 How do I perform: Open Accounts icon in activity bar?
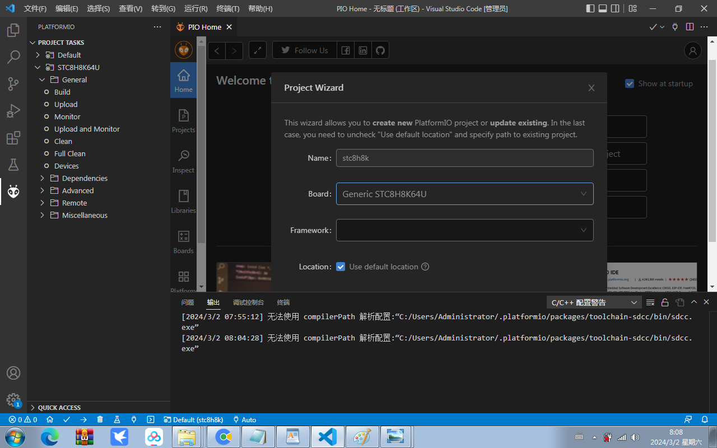click(13, 373)
